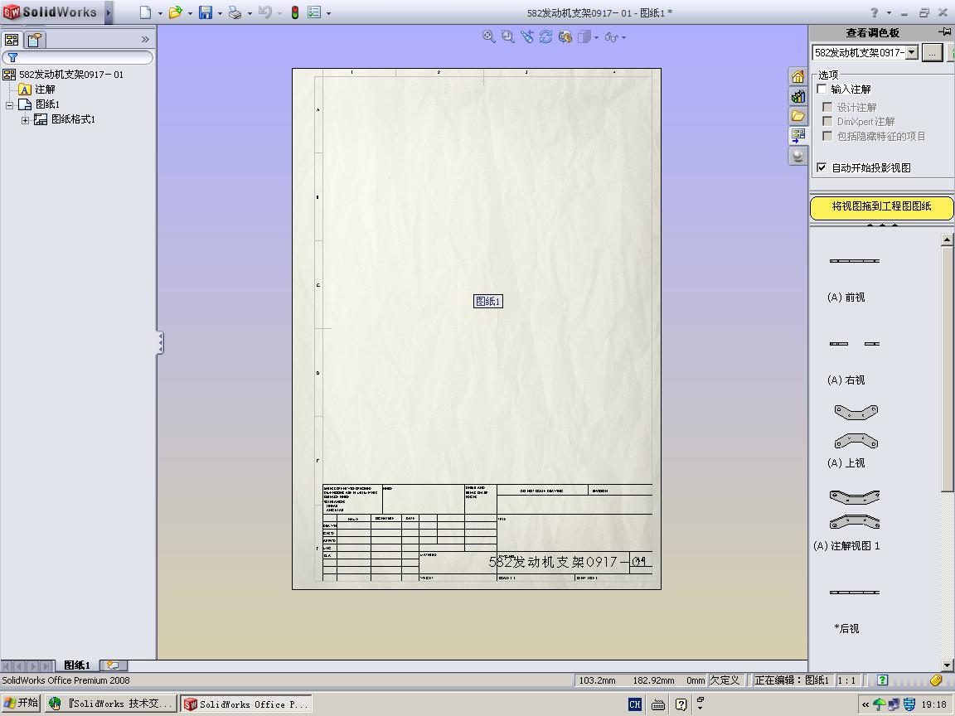
Task: Open the File Explorer folder panel icon
Action: (797, 115)
